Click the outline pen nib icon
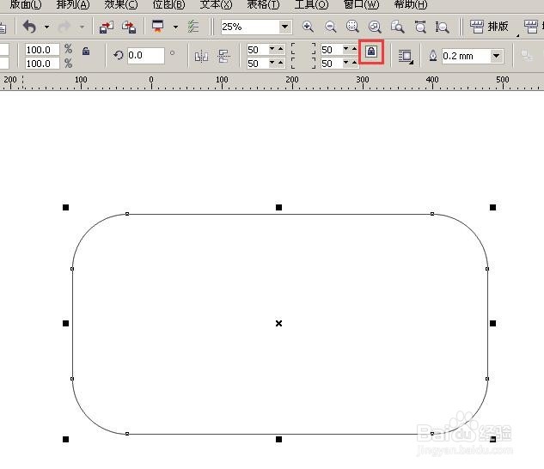 [433, 56]
